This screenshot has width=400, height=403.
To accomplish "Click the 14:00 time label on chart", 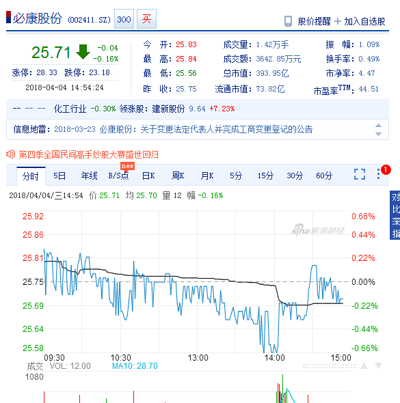I will click(274, 357).
